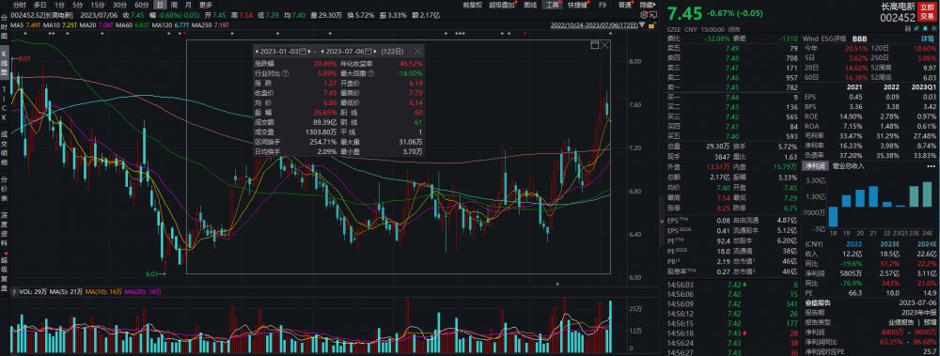This screenshot has width=940, height=356.
Task: Select the 1分 minute period
Action: coord(59,4)
